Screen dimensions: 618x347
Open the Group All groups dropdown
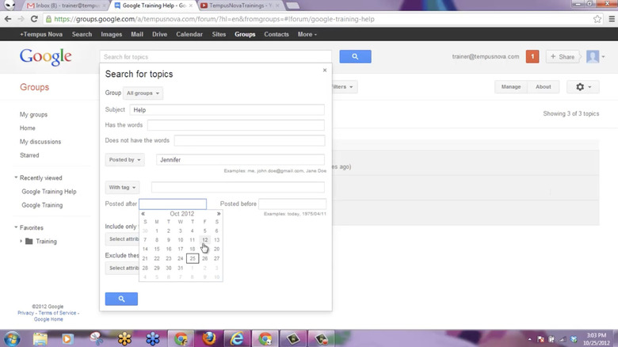(x=143, y=93)
